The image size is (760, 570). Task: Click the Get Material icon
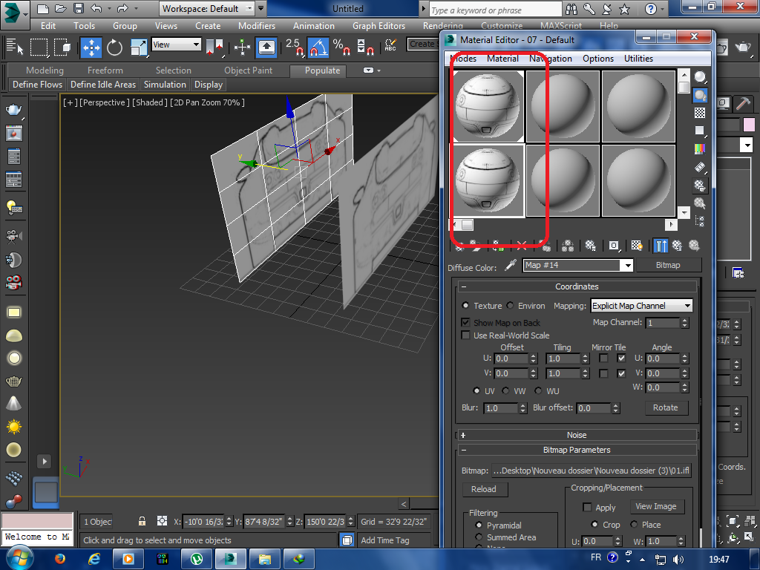459,246
